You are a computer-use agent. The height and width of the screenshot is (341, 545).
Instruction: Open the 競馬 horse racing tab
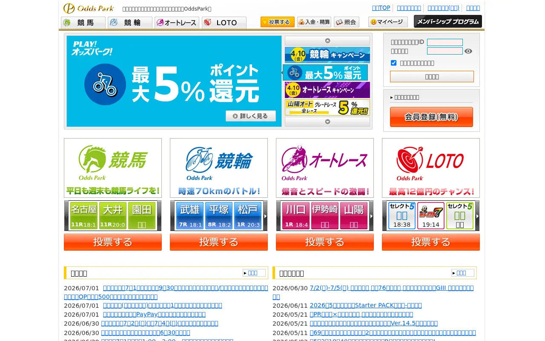coord(83,23)
